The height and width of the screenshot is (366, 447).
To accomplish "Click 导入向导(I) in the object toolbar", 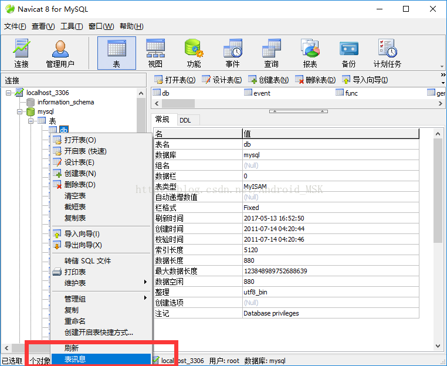I will [365, 80].
